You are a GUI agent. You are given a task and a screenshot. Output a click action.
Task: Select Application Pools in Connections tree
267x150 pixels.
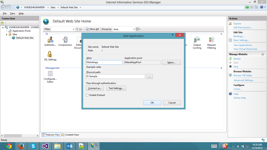(21, 31)
